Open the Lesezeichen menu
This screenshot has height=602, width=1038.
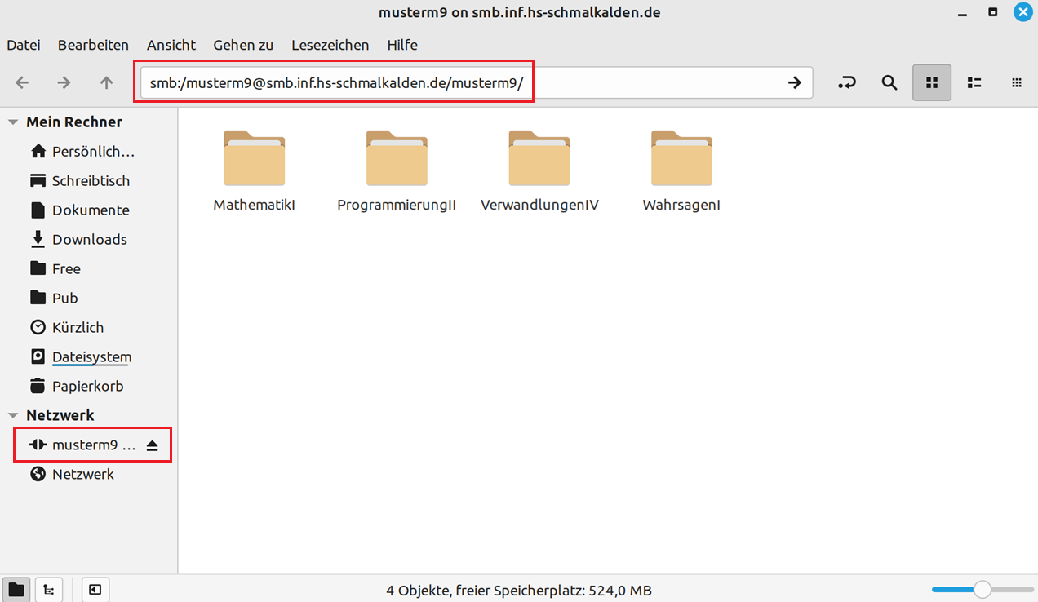pos(330,45)
